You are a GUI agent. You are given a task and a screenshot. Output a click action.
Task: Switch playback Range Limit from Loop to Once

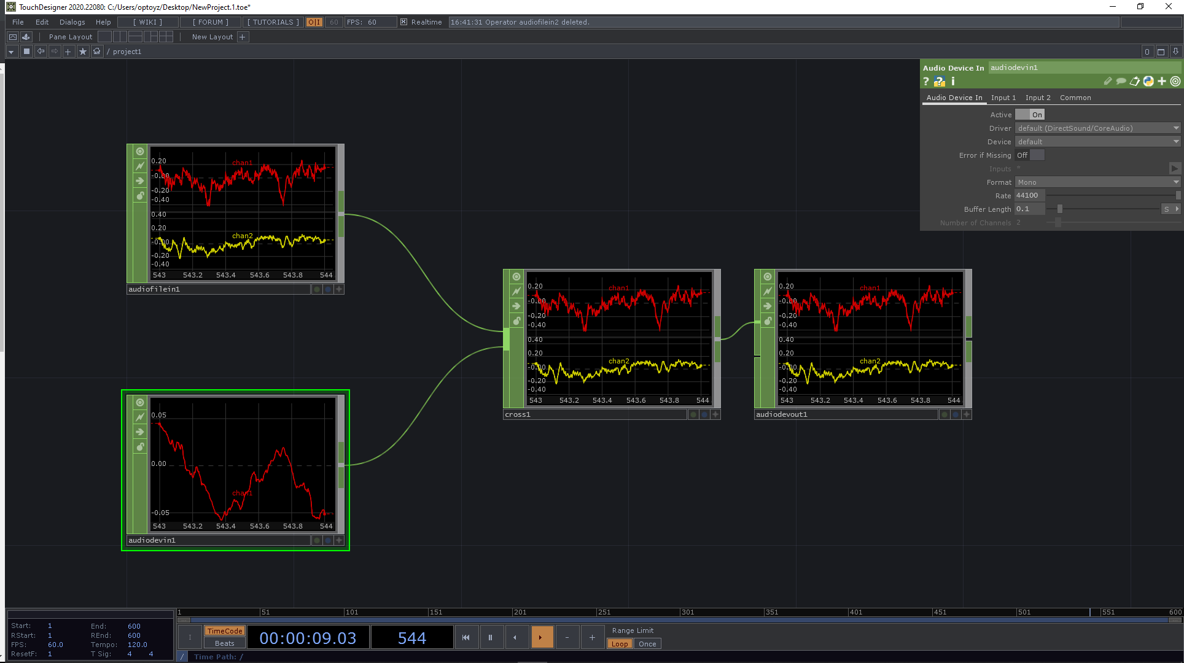pos(647,643)
